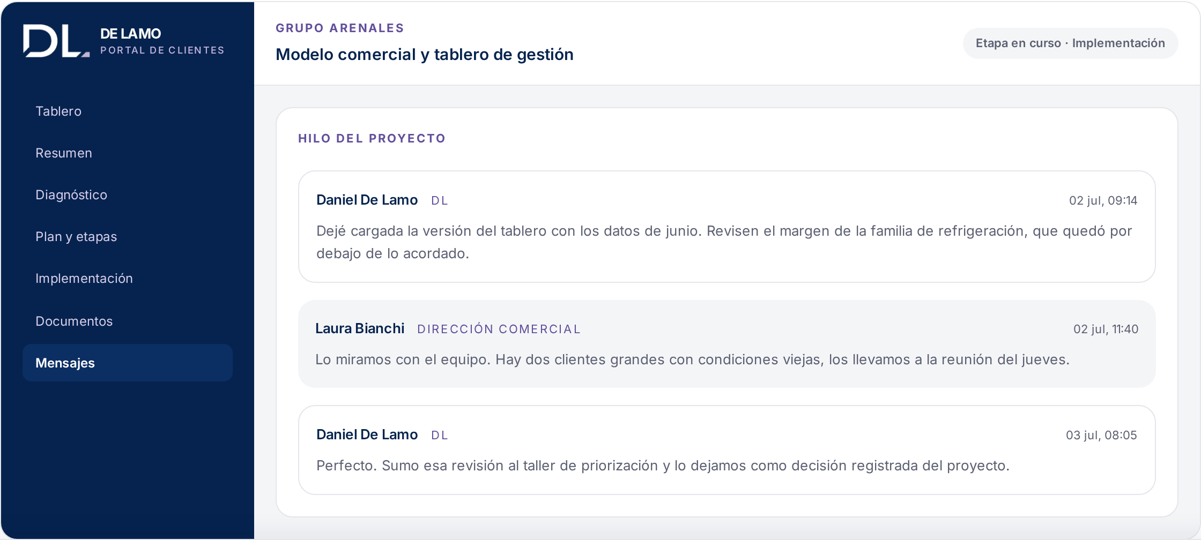Click Daniel De Lamo on the 02 jul message
1201x540 pixels.
pos(367,200)
